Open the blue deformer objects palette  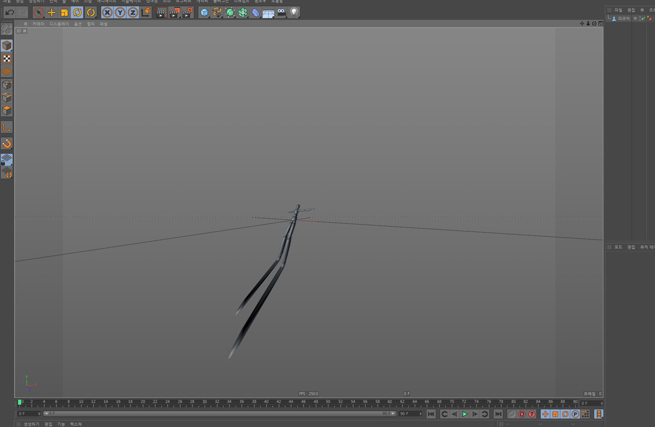point(255,12)
